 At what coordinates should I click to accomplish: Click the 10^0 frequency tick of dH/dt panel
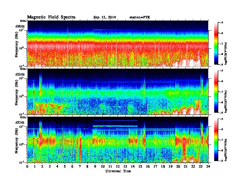coord(21,48)
